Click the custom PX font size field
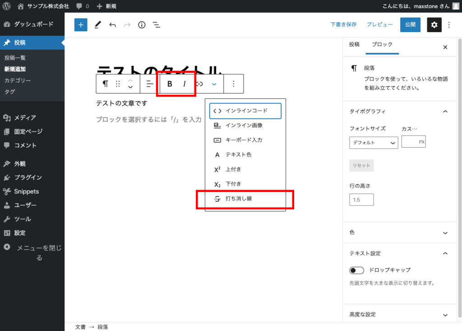 [x=413, y=141]
